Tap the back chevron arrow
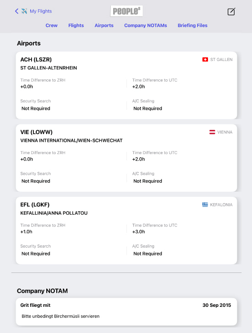Image resolution: width=252 pixels, height=333 pixels. pyautogui.click(x=17, y=11)
